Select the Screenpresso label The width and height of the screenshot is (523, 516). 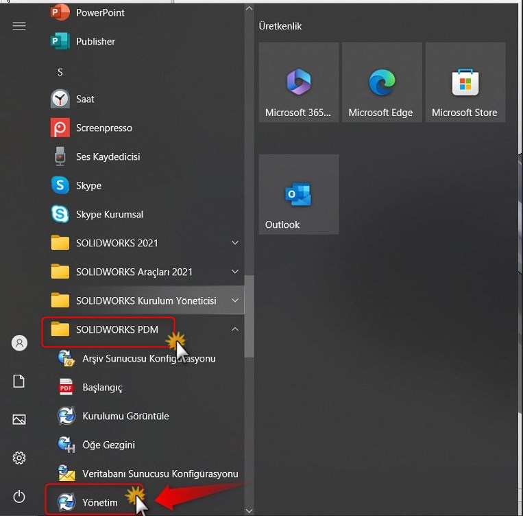pyautogui.click(x=104, y=128)
